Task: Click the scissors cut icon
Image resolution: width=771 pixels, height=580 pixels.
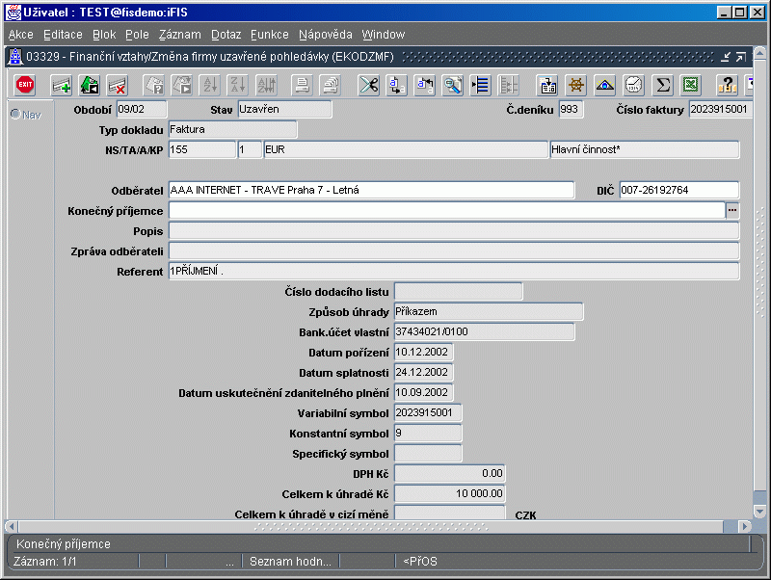Action: point(368,85)
